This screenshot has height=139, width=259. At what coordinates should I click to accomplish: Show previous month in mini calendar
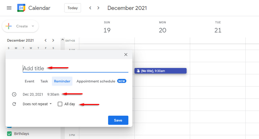point(46,40)
